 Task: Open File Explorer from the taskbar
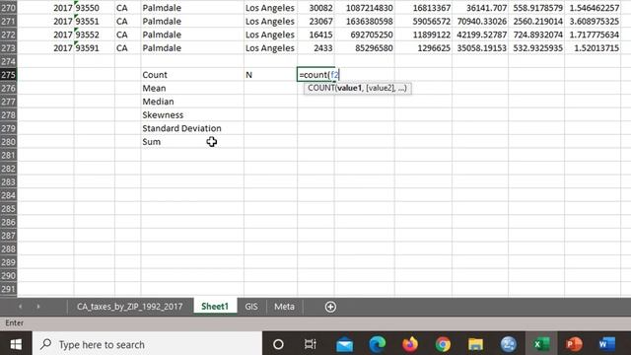pos(475,344)
